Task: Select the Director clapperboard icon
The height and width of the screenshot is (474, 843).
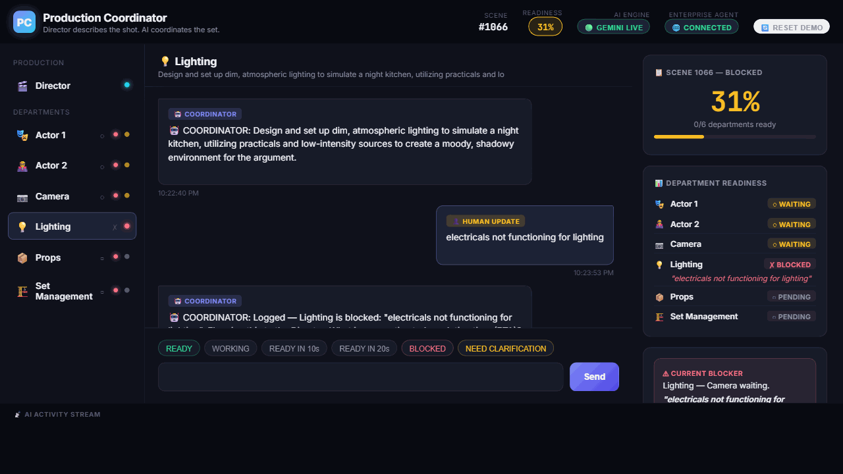Action: [22, 86]
